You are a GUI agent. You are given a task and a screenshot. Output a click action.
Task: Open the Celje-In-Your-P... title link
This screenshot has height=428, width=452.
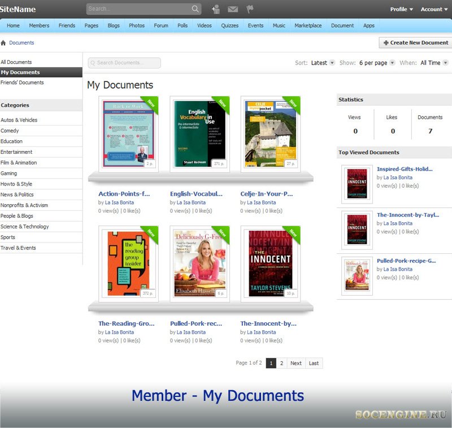[x=267, y=194]
